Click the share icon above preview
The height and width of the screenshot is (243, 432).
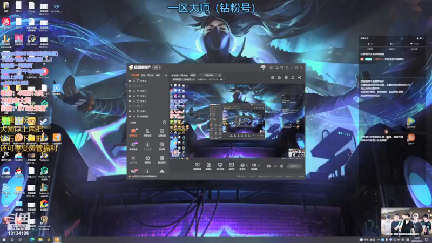pos(300,78)
